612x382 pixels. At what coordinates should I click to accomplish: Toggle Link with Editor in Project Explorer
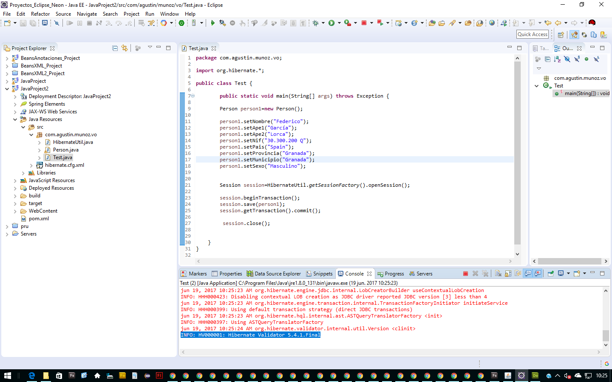click(125, 48)
